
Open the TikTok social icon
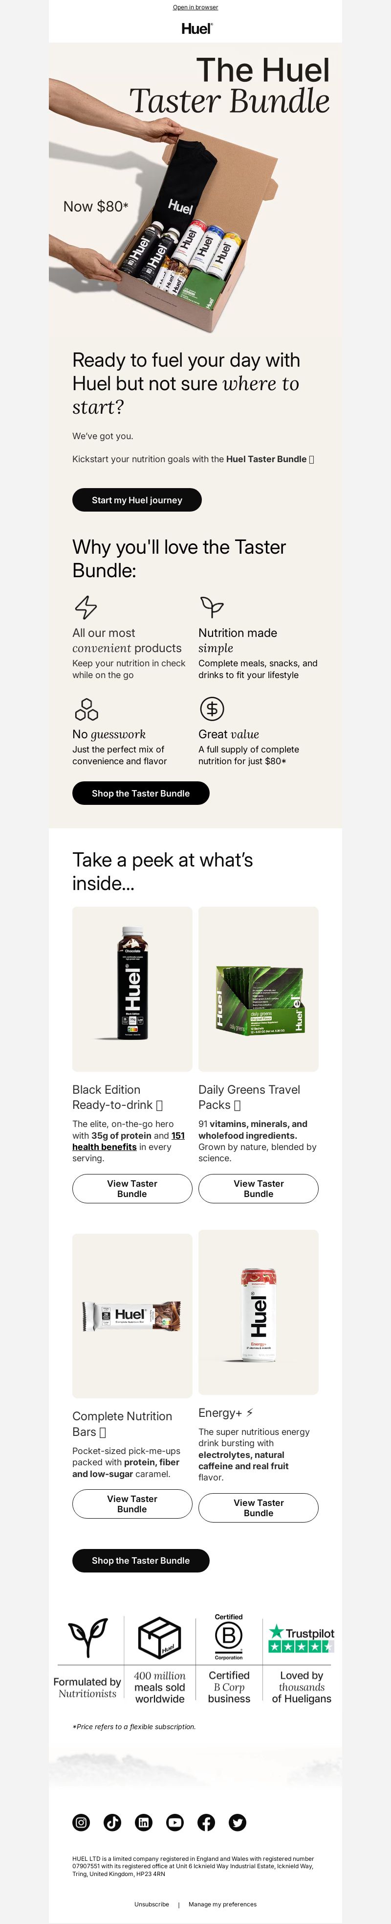click(113, 1823)
